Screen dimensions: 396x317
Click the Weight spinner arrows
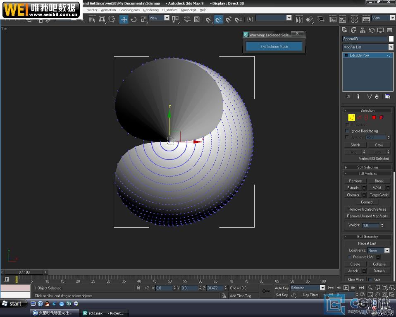(x=382, y=225)
